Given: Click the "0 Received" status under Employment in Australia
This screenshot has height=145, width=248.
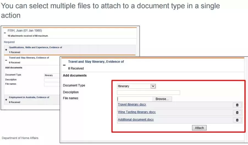Looking at the screenshot, I should pyautogui.click(x=15, y=102).
